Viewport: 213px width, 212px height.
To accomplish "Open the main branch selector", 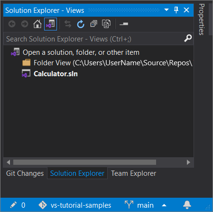I will [145, 205].
